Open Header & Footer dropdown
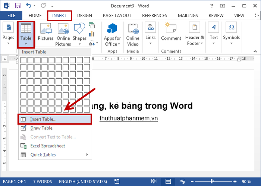 tap(195, 34)
